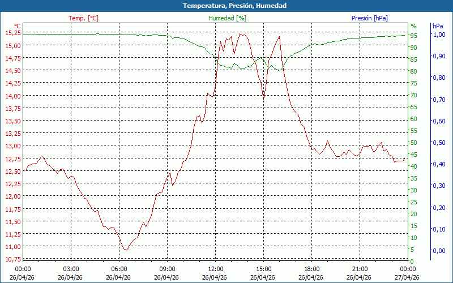This screenshot has height=283, width=453.
Task: Select the blue "Presión [hPa]" legend label
Action: coord(369,18)
